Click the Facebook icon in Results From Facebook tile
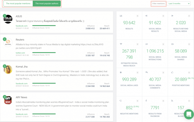 (146, 101)
